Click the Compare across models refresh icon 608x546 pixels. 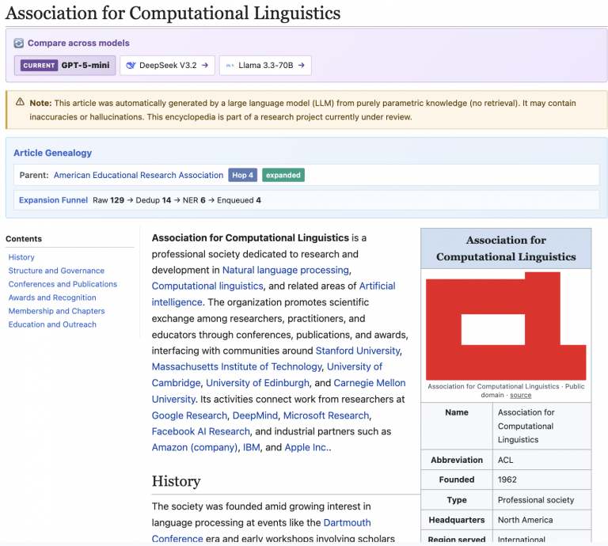click(19, 43)
